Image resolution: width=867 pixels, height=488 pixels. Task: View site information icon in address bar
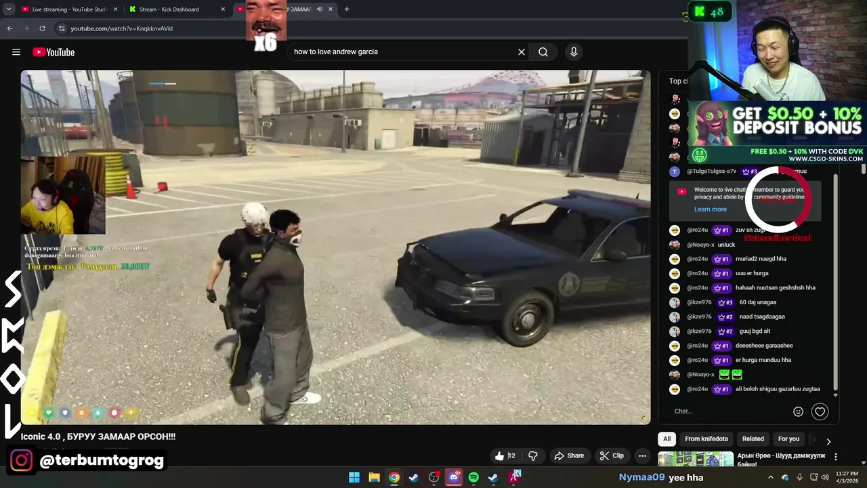tap(62, 28)
